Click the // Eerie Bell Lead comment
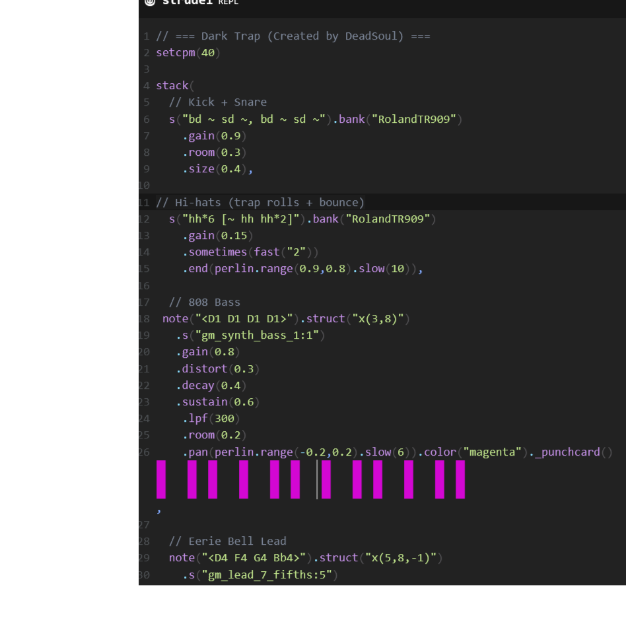The image size is (626, 626). pyautogui.click(x=227, y=541)
